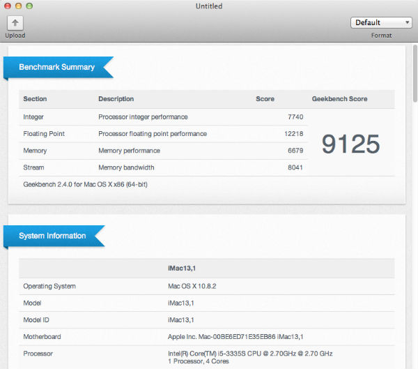This screenshot has height=369, width=418.
Task: Click the Description column header
Action: (116, 99)
